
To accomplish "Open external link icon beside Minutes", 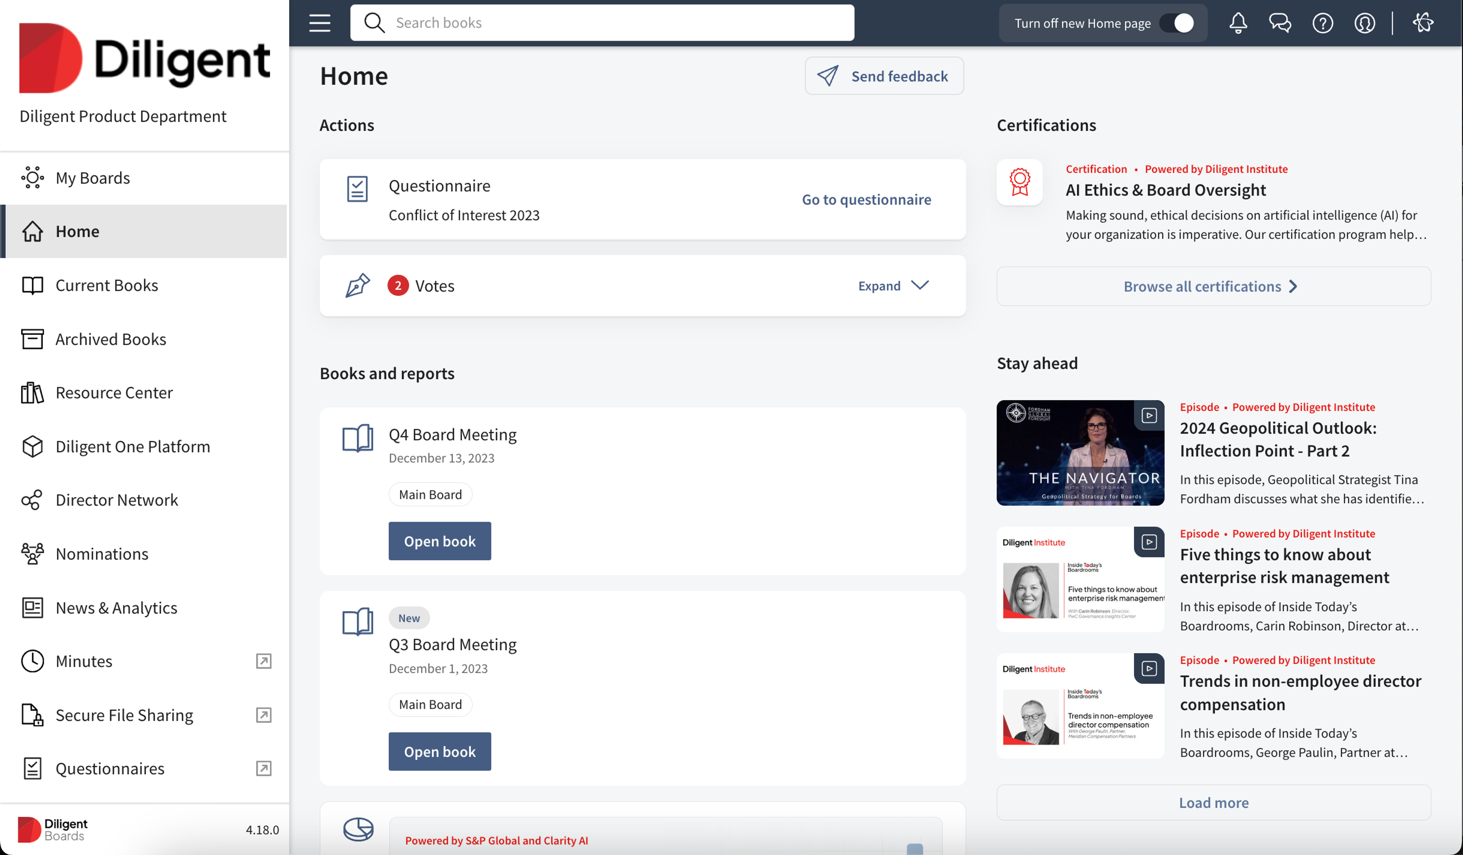I will tap(264, 661).
